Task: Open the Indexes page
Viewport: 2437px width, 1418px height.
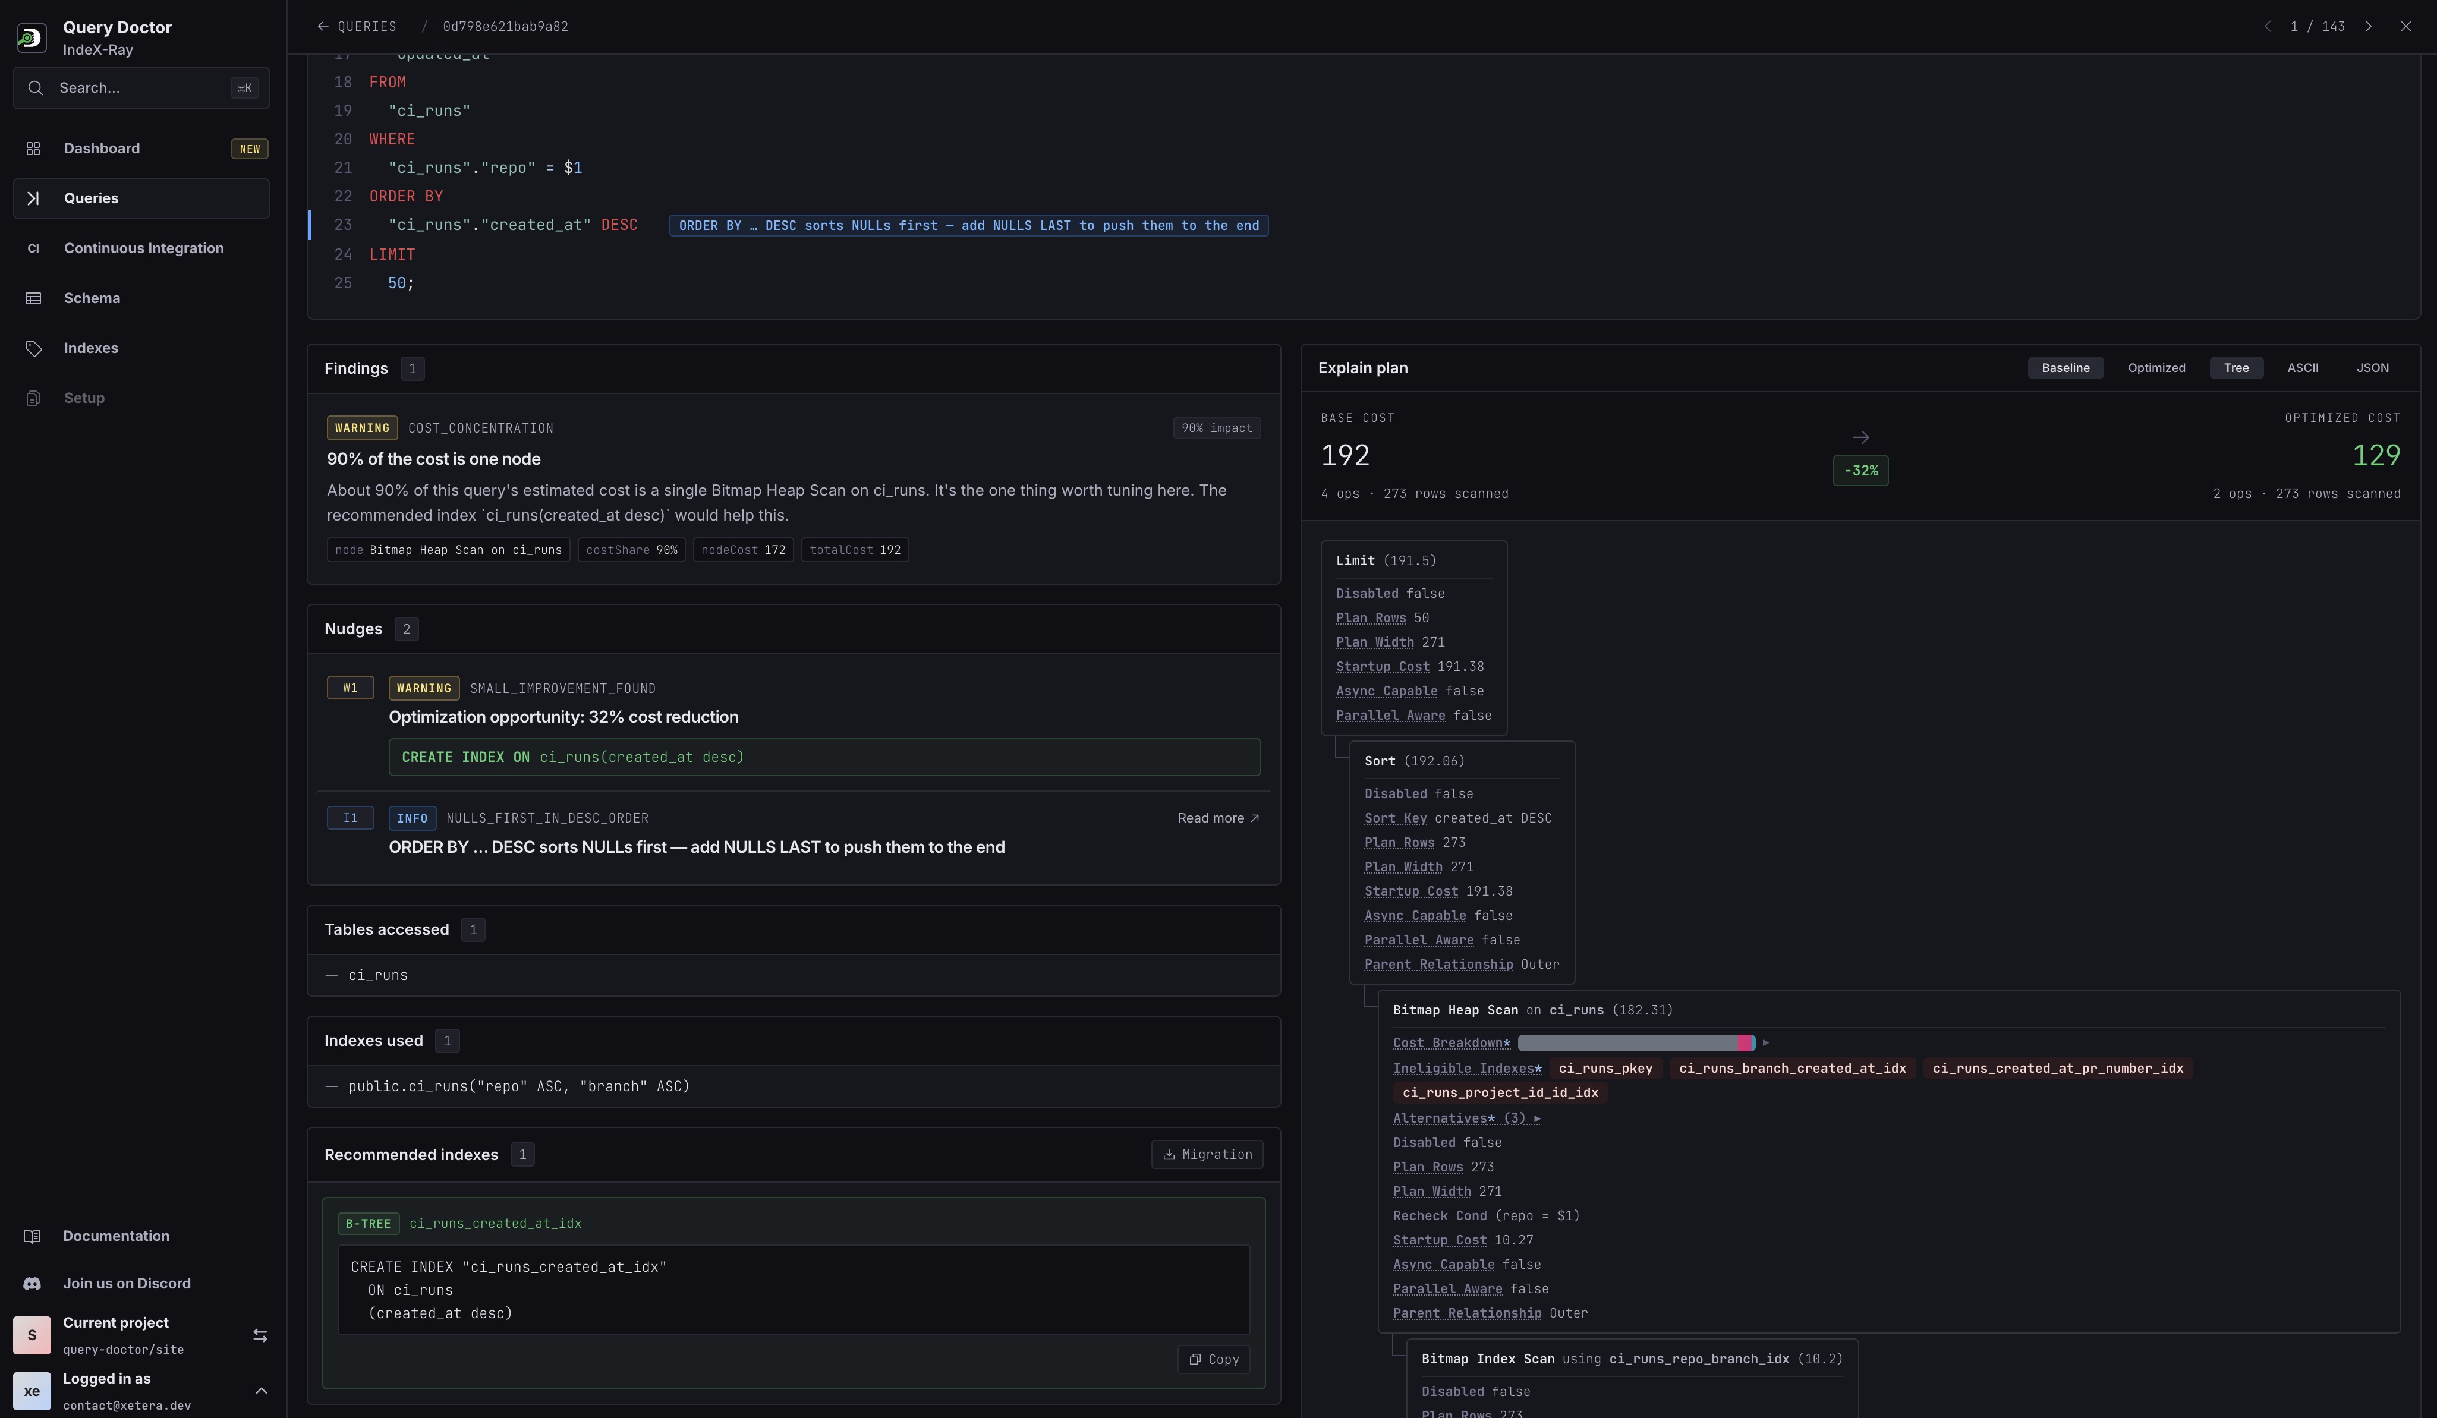Action: (x=141, y=349)
